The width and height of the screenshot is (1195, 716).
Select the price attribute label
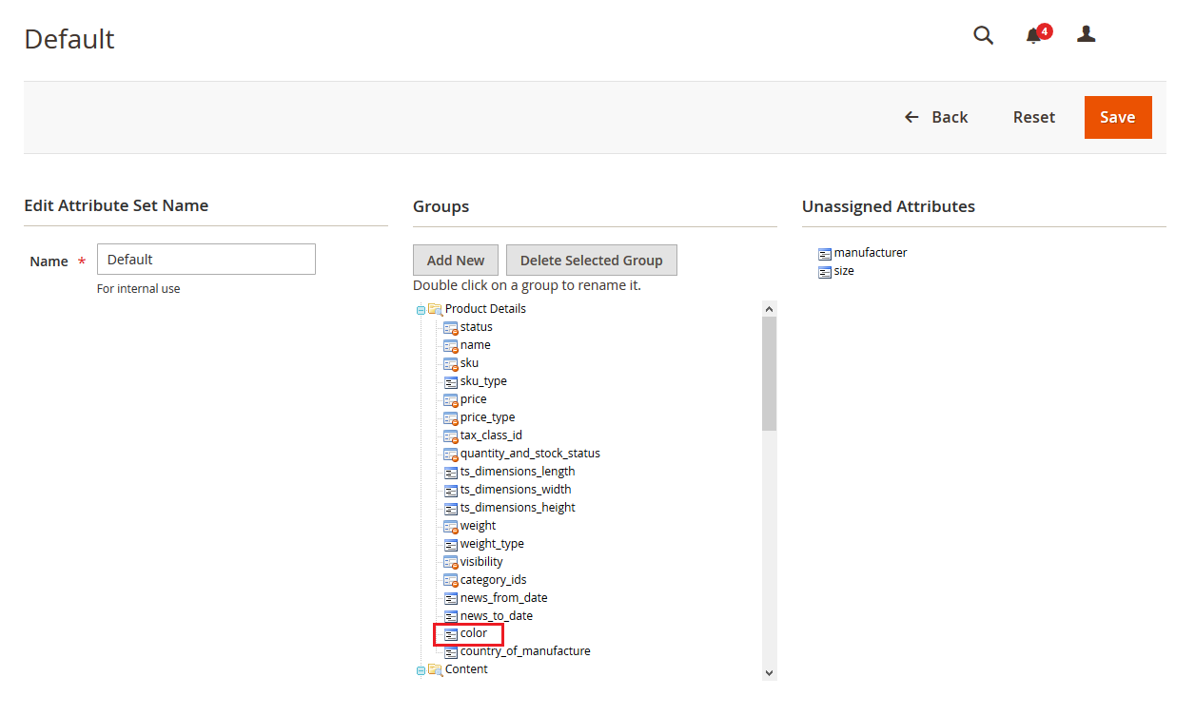474,399
